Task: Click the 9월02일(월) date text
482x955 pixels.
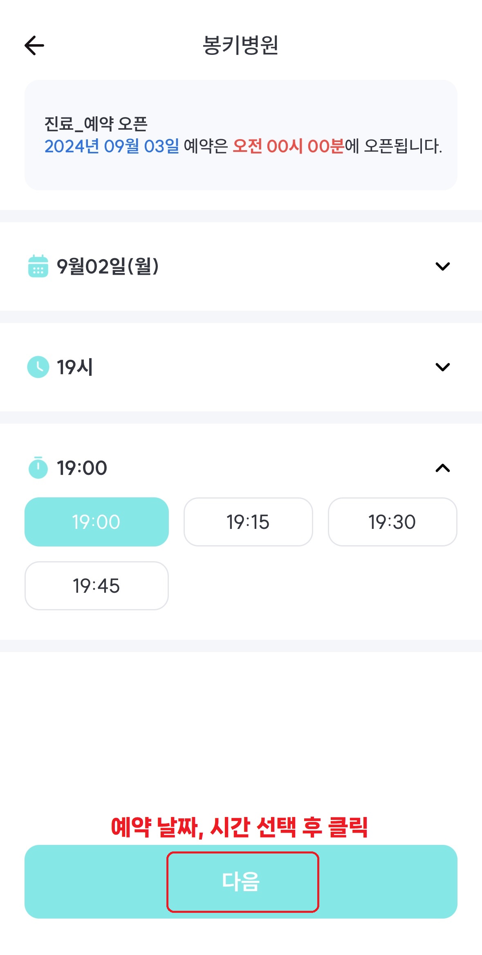Action: 108,266
